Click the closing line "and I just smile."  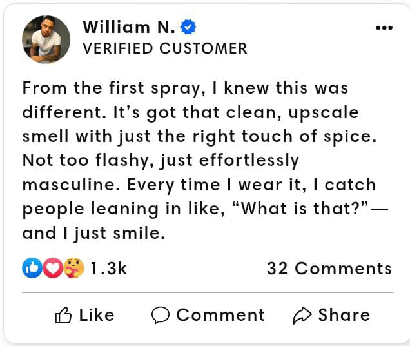[94, 233]
